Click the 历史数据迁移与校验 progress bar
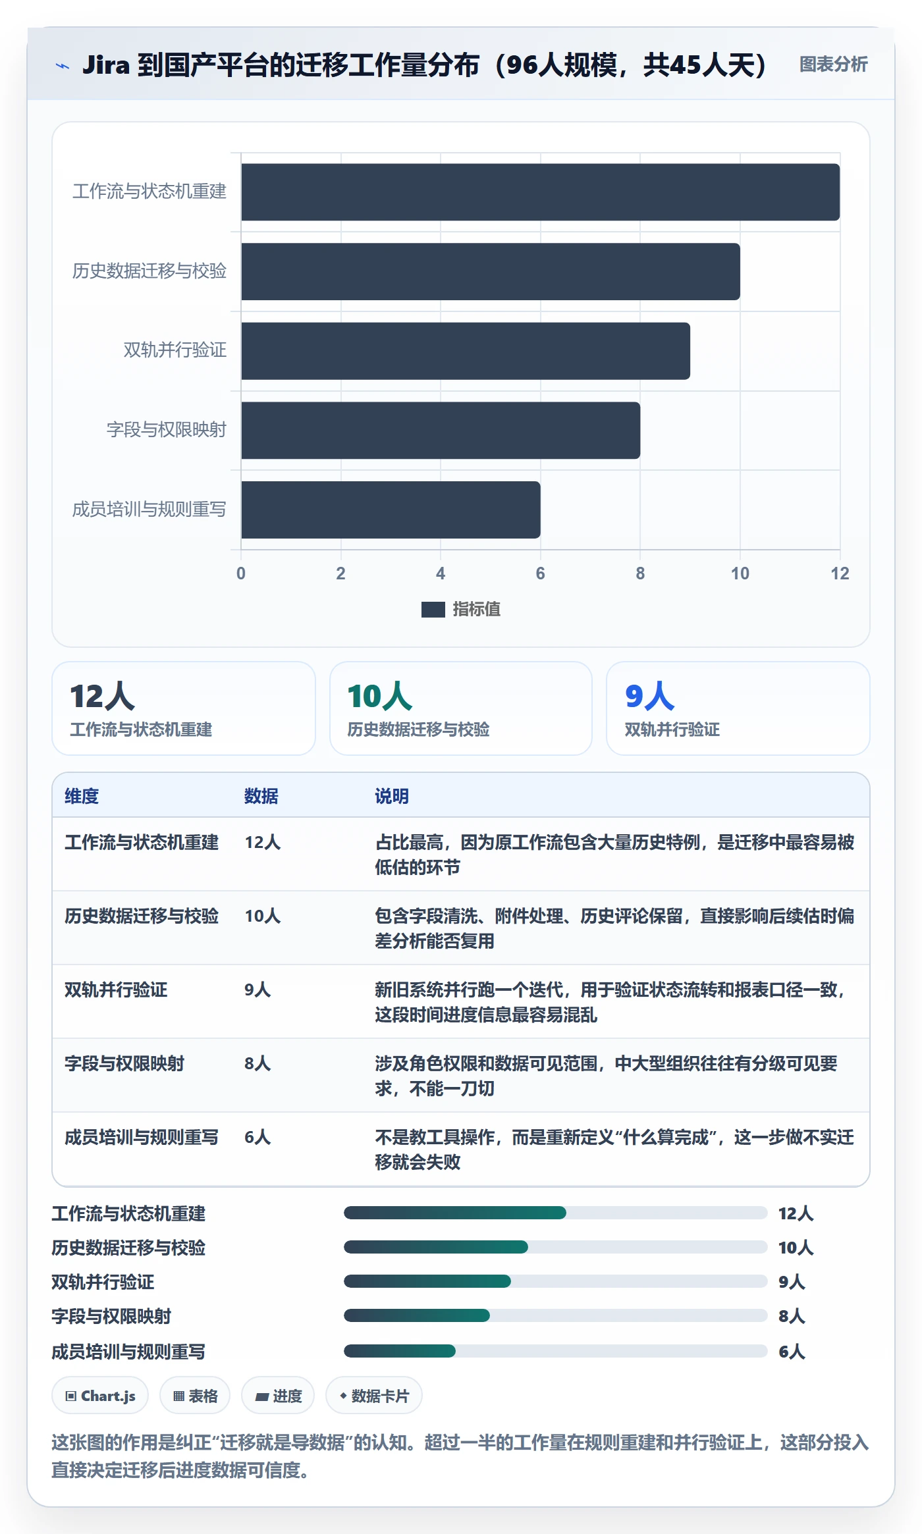 [556, 1247]
